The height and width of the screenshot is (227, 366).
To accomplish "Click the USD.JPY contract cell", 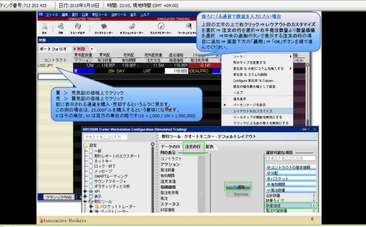I will point(55,66).
